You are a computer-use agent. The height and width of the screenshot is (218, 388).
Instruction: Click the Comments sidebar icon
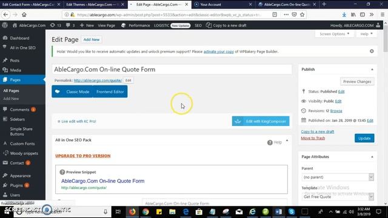[5, 109]
